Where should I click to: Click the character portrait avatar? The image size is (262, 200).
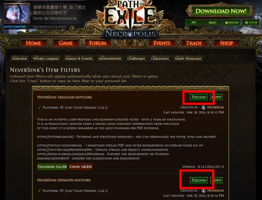click(17, 14)
